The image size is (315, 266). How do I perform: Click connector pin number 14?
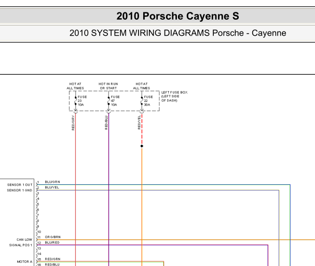[39, 254]
